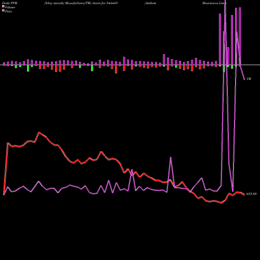Screen dimensions: 260x260
Task: Click the '(Anthem' company name text
Action: 150,3
